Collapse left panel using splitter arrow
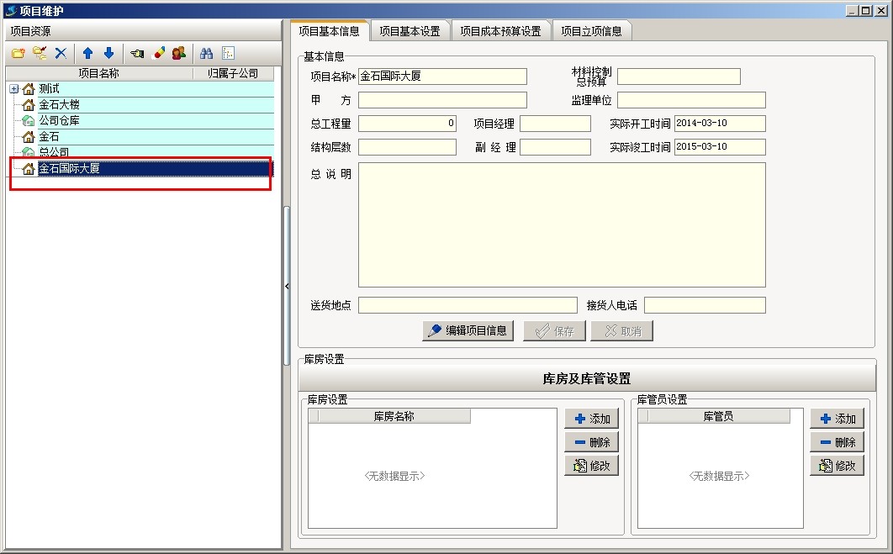 287,287
